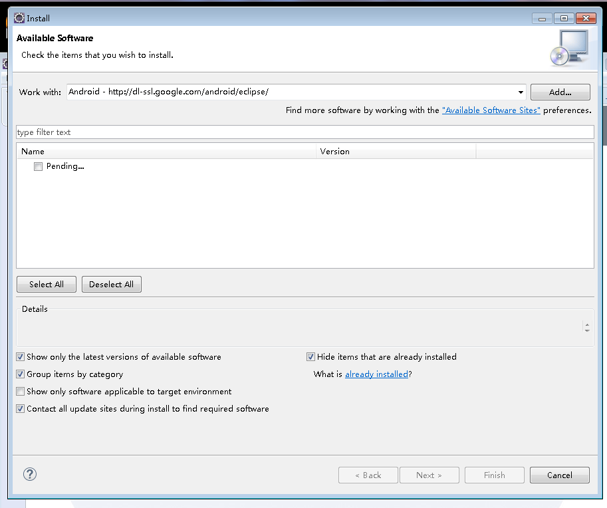Open the already installed link

pos(376,374)
